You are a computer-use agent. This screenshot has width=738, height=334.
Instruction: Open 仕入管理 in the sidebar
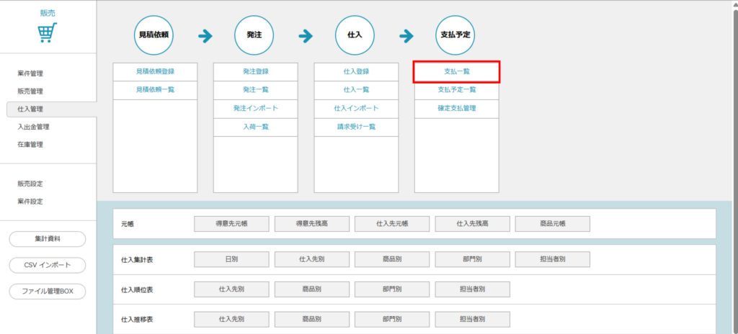(x=30, y=109)
